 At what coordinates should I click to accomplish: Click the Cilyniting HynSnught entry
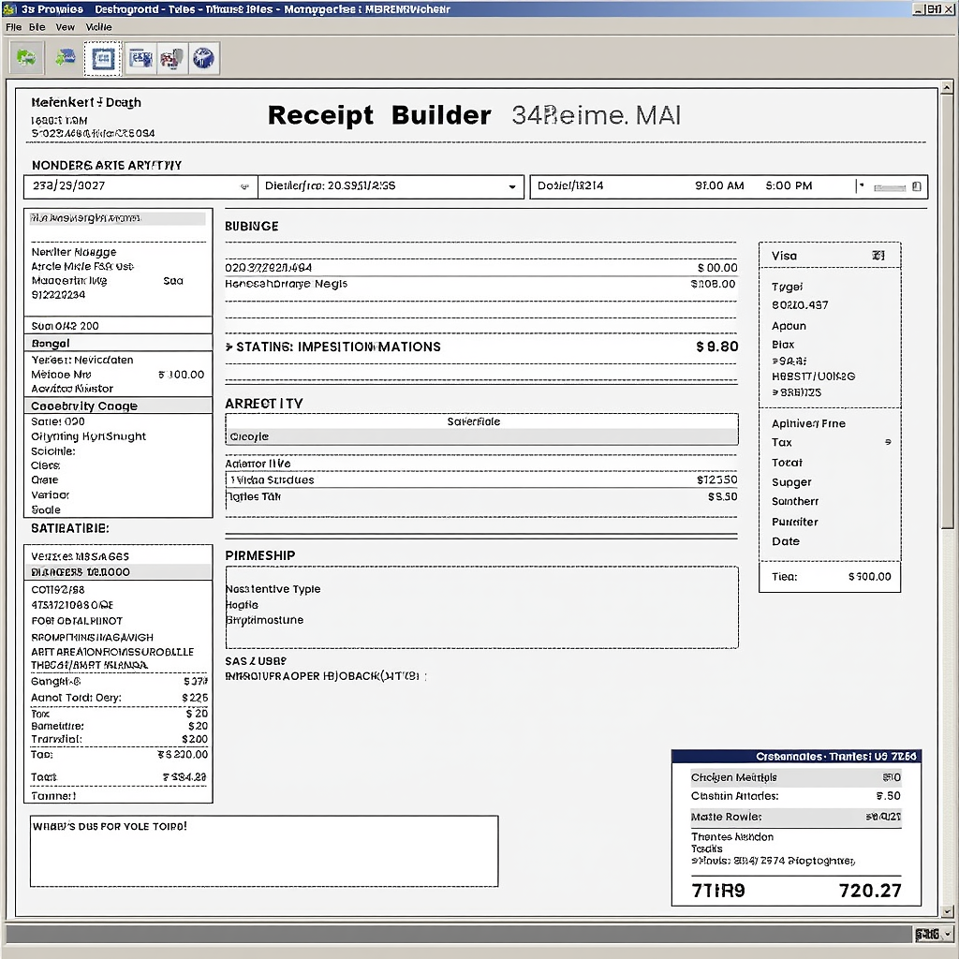click(89, 436)
